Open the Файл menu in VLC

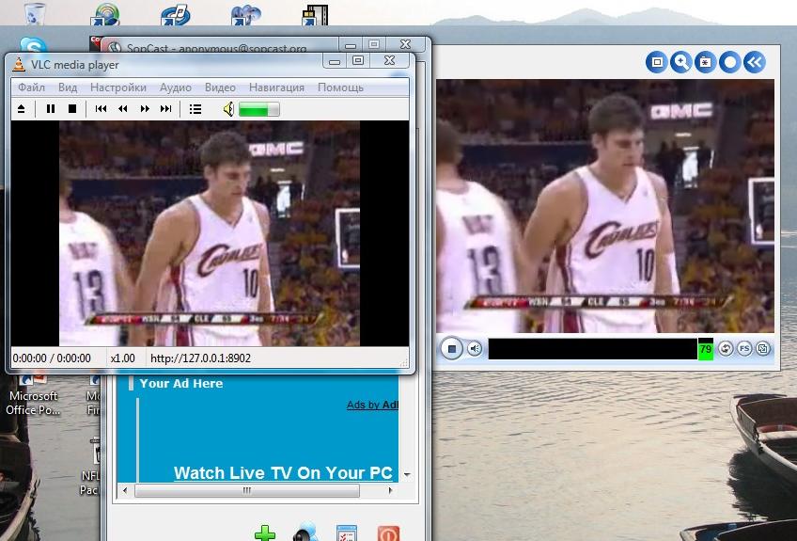pos(32,88)
